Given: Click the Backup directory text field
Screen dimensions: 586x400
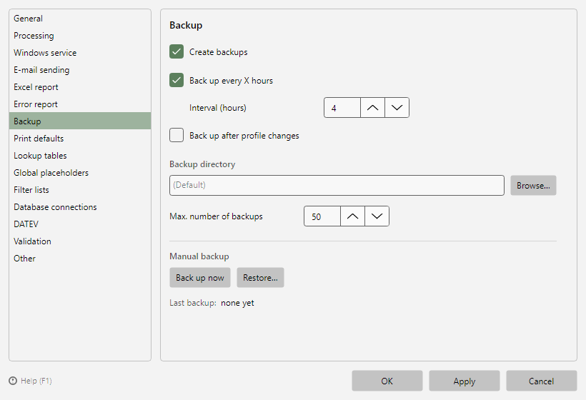Looking at the screenshot, I should 337,185.
